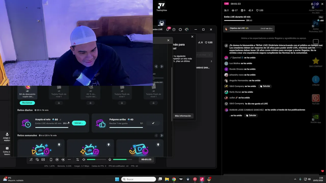Open TradingView desktop shortcut
The width and height of the screenshot is (326, 183).
point(161,7)
